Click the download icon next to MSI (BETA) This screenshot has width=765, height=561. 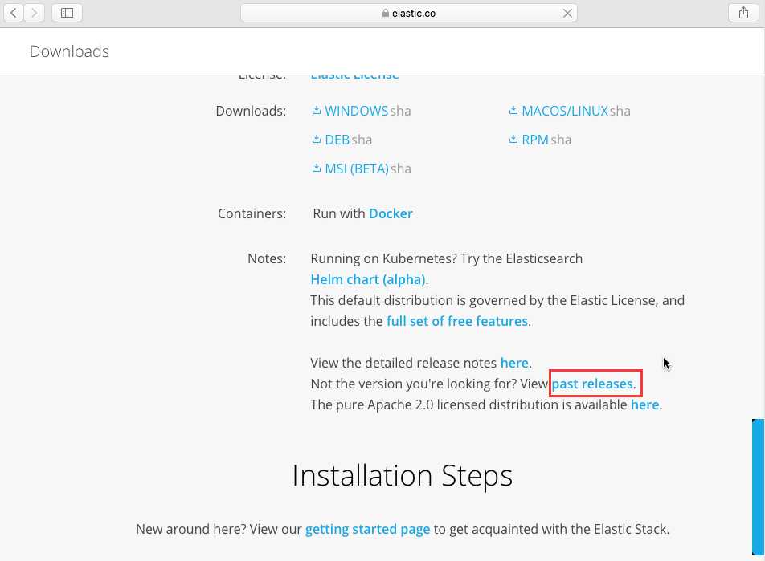316,169
